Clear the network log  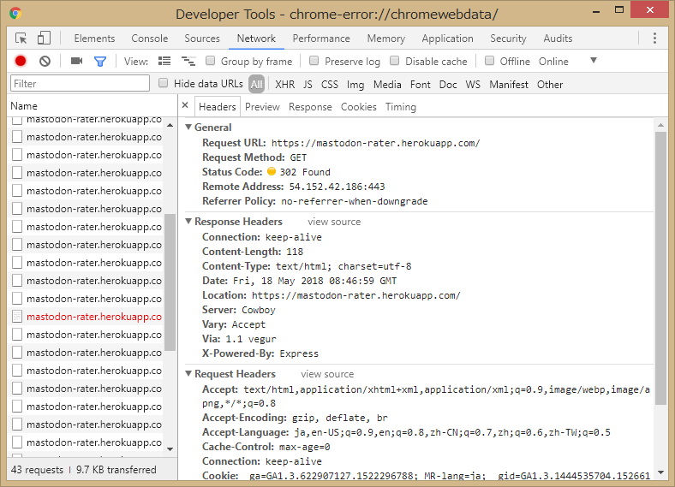point(45,62)
